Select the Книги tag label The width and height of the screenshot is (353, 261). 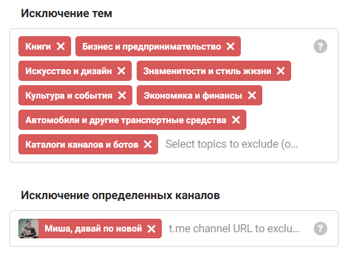click(38, 47)
